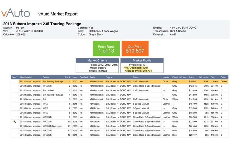Click the Dist. column header
The height and width of the screenshot is (162, 230).
213,77
